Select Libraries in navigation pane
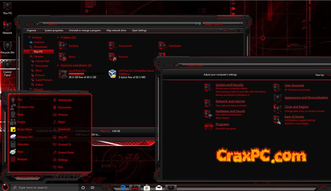Viewport: 331px width, 191px height. (36, 56)
